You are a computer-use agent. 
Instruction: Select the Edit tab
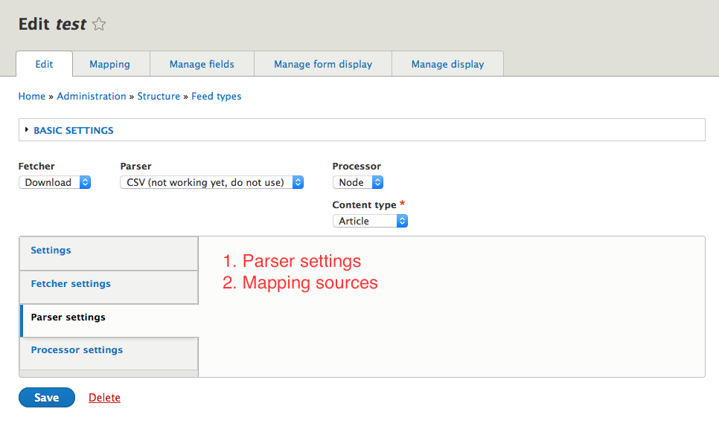(x=44, y=64)
